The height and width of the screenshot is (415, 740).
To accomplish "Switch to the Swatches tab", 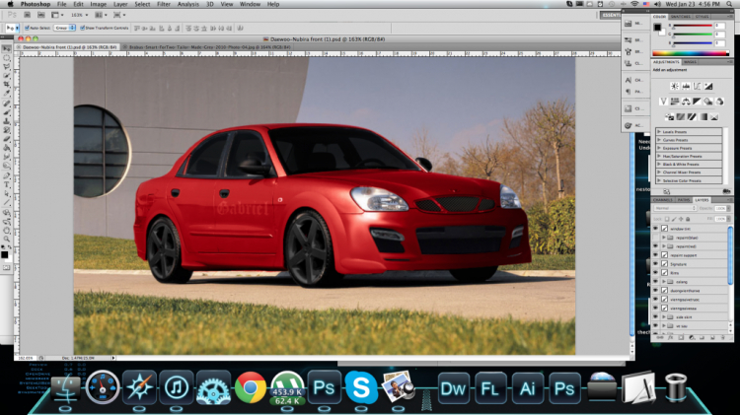I will click(680, 17).
